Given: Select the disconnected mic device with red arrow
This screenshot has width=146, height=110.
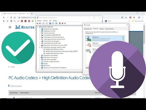Looking at the screenshot, I should point(95,45).
